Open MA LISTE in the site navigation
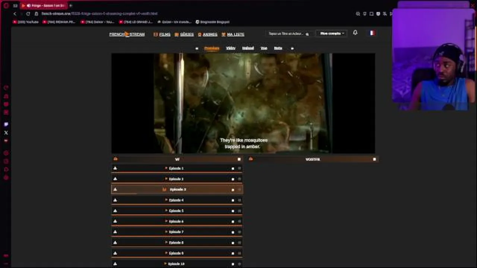The image size is (477, 268). click(233, 34)
